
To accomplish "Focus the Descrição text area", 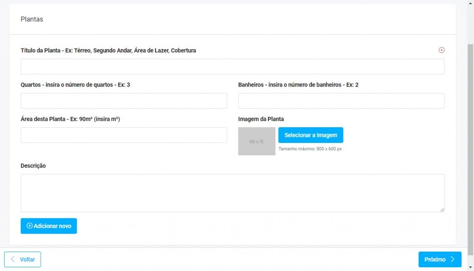I will [x=232, y=193].
